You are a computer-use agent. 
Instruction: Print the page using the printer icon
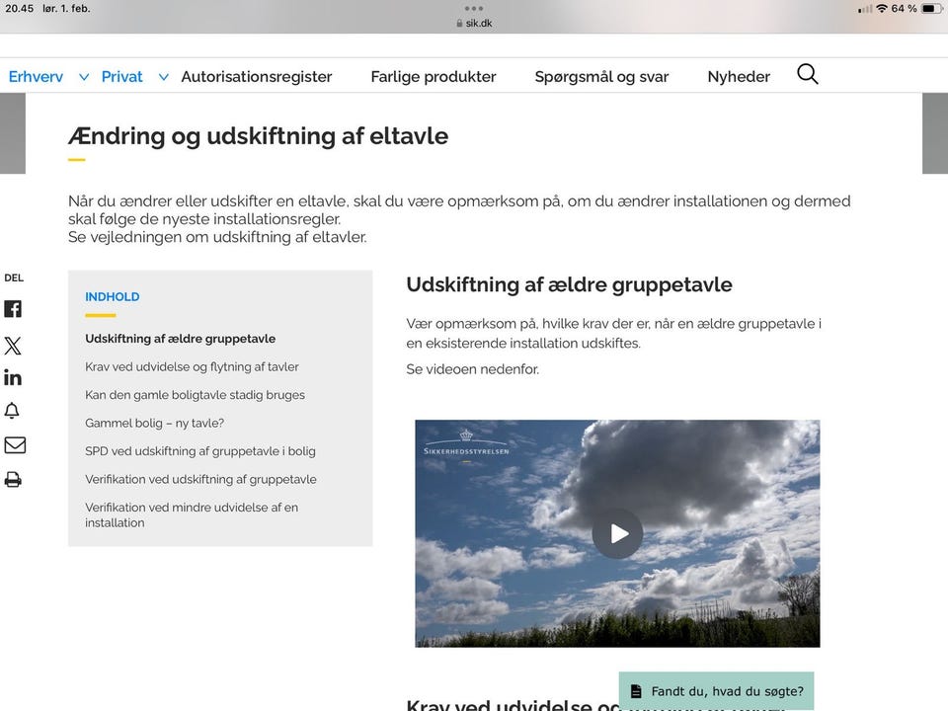click(13, 478)
